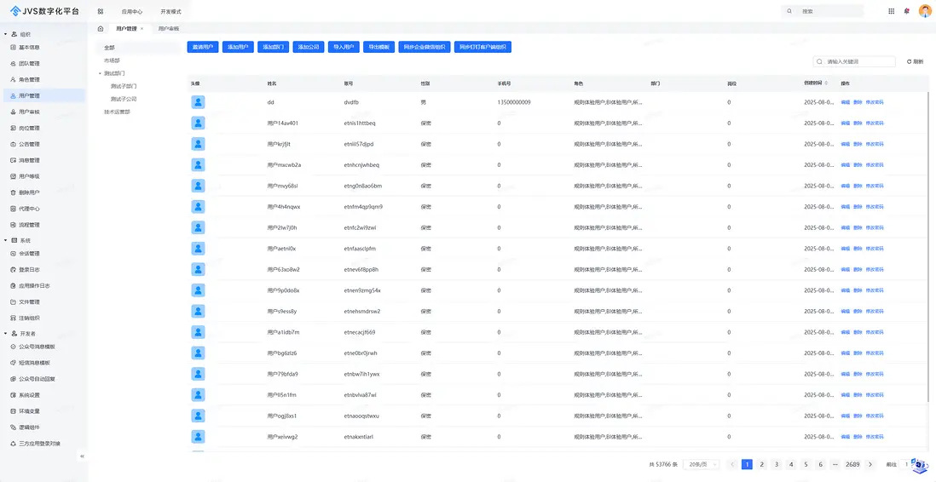The width and height of the screenshot is (936, 482).
Task: Go to 消息管理 in the sidebar
Action: tap(29, 160)
